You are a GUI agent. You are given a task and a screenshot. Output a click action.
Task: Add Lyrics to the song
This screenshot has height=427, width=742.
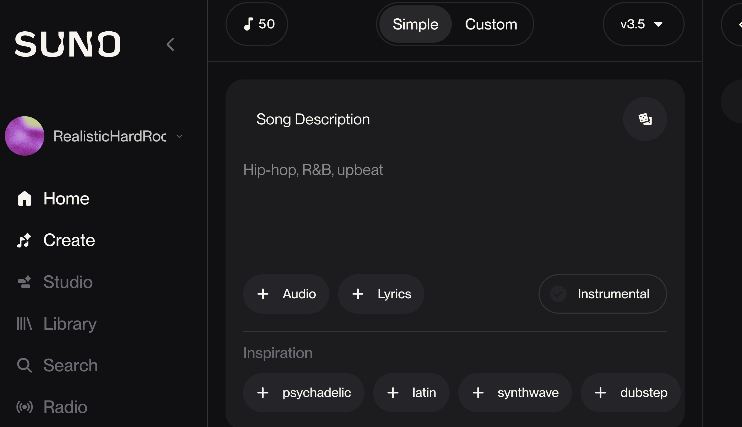tap(381, 294)
